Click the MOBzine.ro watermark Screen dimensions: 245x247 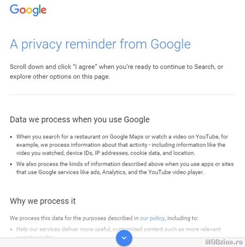coord(223,242)
